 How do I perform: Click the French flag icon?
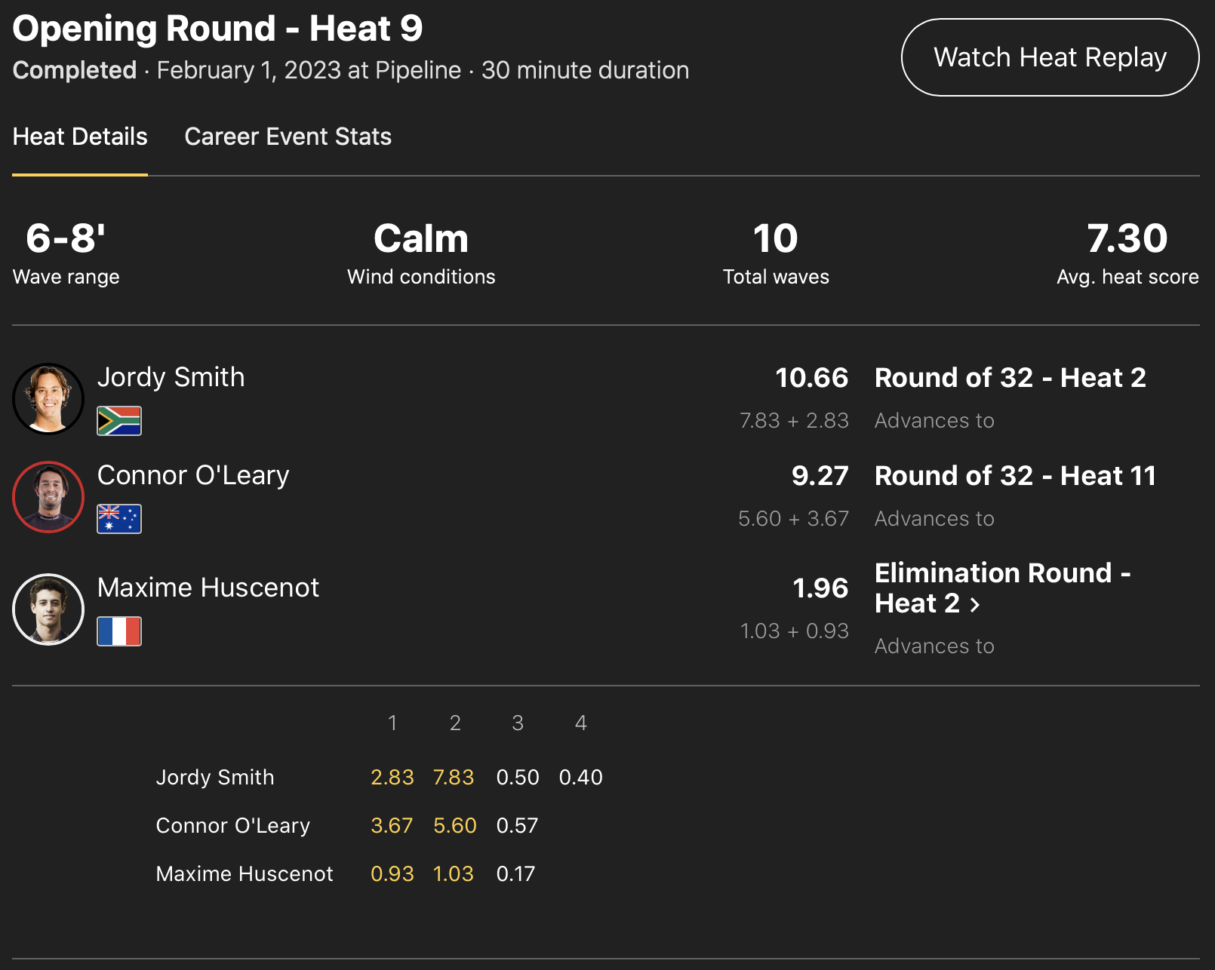click(x=119, y=631)
